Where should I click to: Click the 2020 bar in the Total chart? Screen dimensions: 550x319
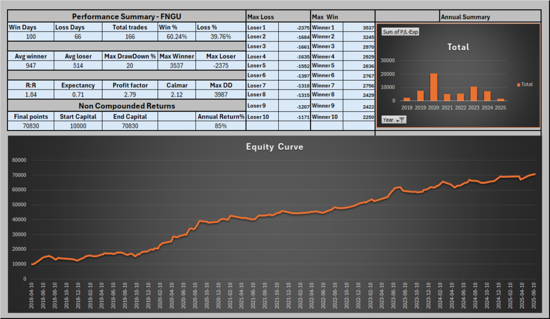(433, 88)
